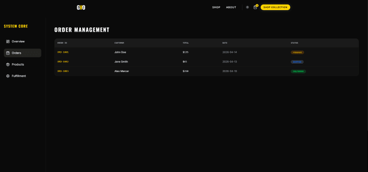Click the cart item count badge
The height and width of the screenshot is (172, 368).
[257, 6]
